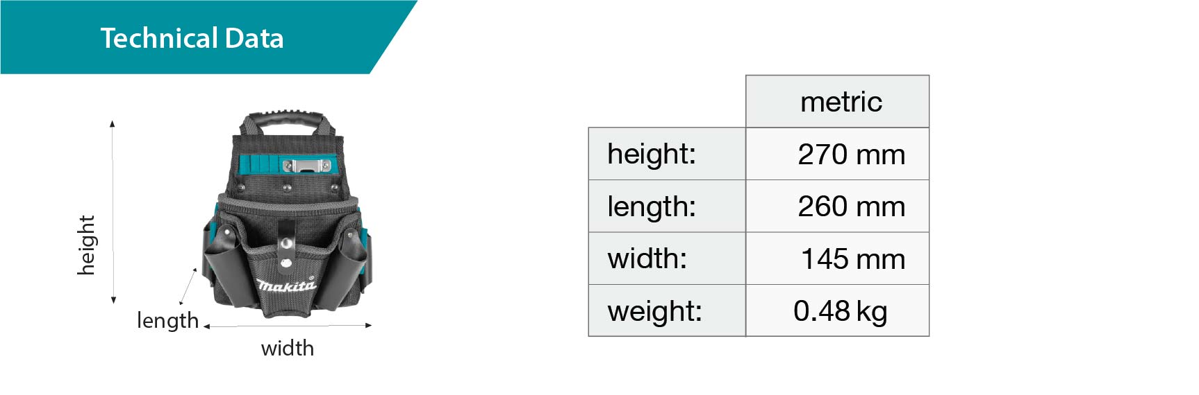The image size is (1199, 395).
Task: Click the vertical height dimension arrow
Action: click(113, 211)
